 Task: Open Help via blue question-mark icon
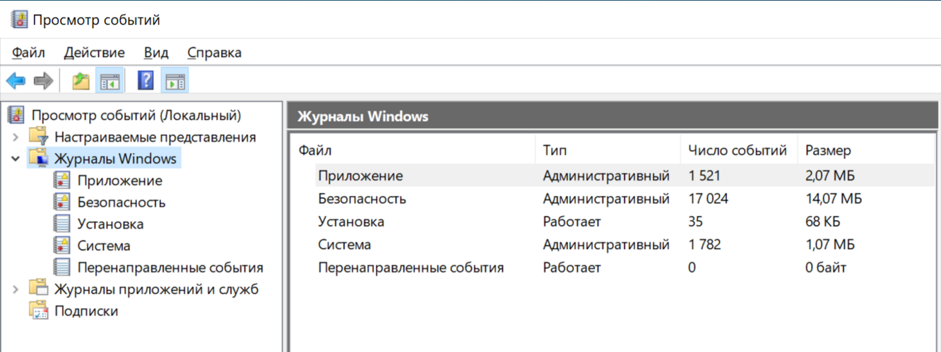point(146,81)
